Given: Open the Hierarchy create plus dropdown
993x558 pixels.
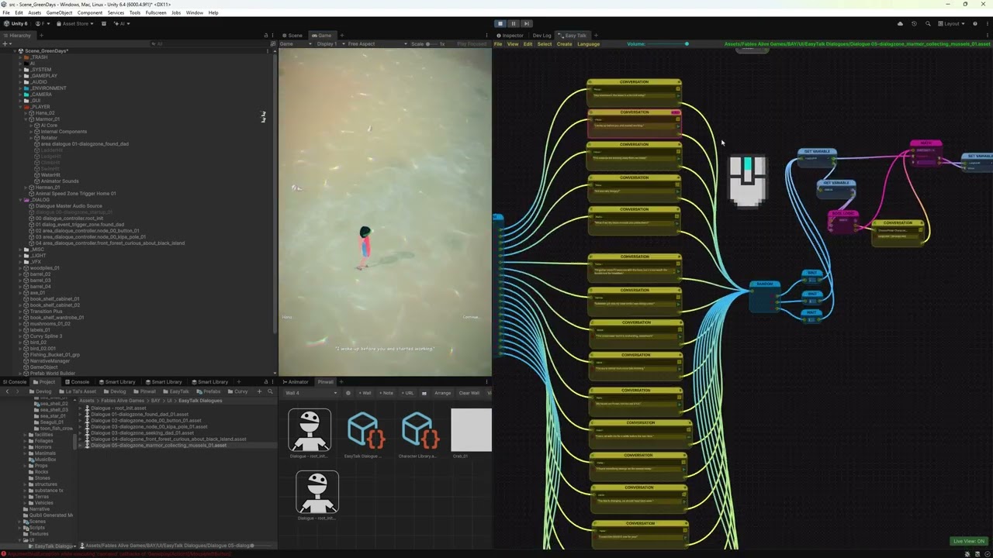Looking at the screenshot, I should pyautogui.click(x=7, y=43).
